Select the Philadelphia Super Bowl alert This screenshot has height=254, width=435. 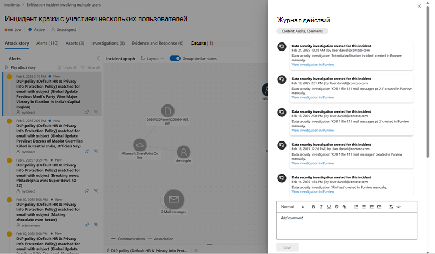(x=52, y=176)
